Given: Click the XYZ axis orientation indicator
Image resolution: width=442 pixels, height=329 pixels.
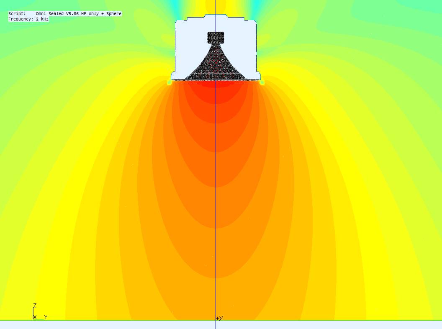Looking at the screenshot, I should point(40,312).
